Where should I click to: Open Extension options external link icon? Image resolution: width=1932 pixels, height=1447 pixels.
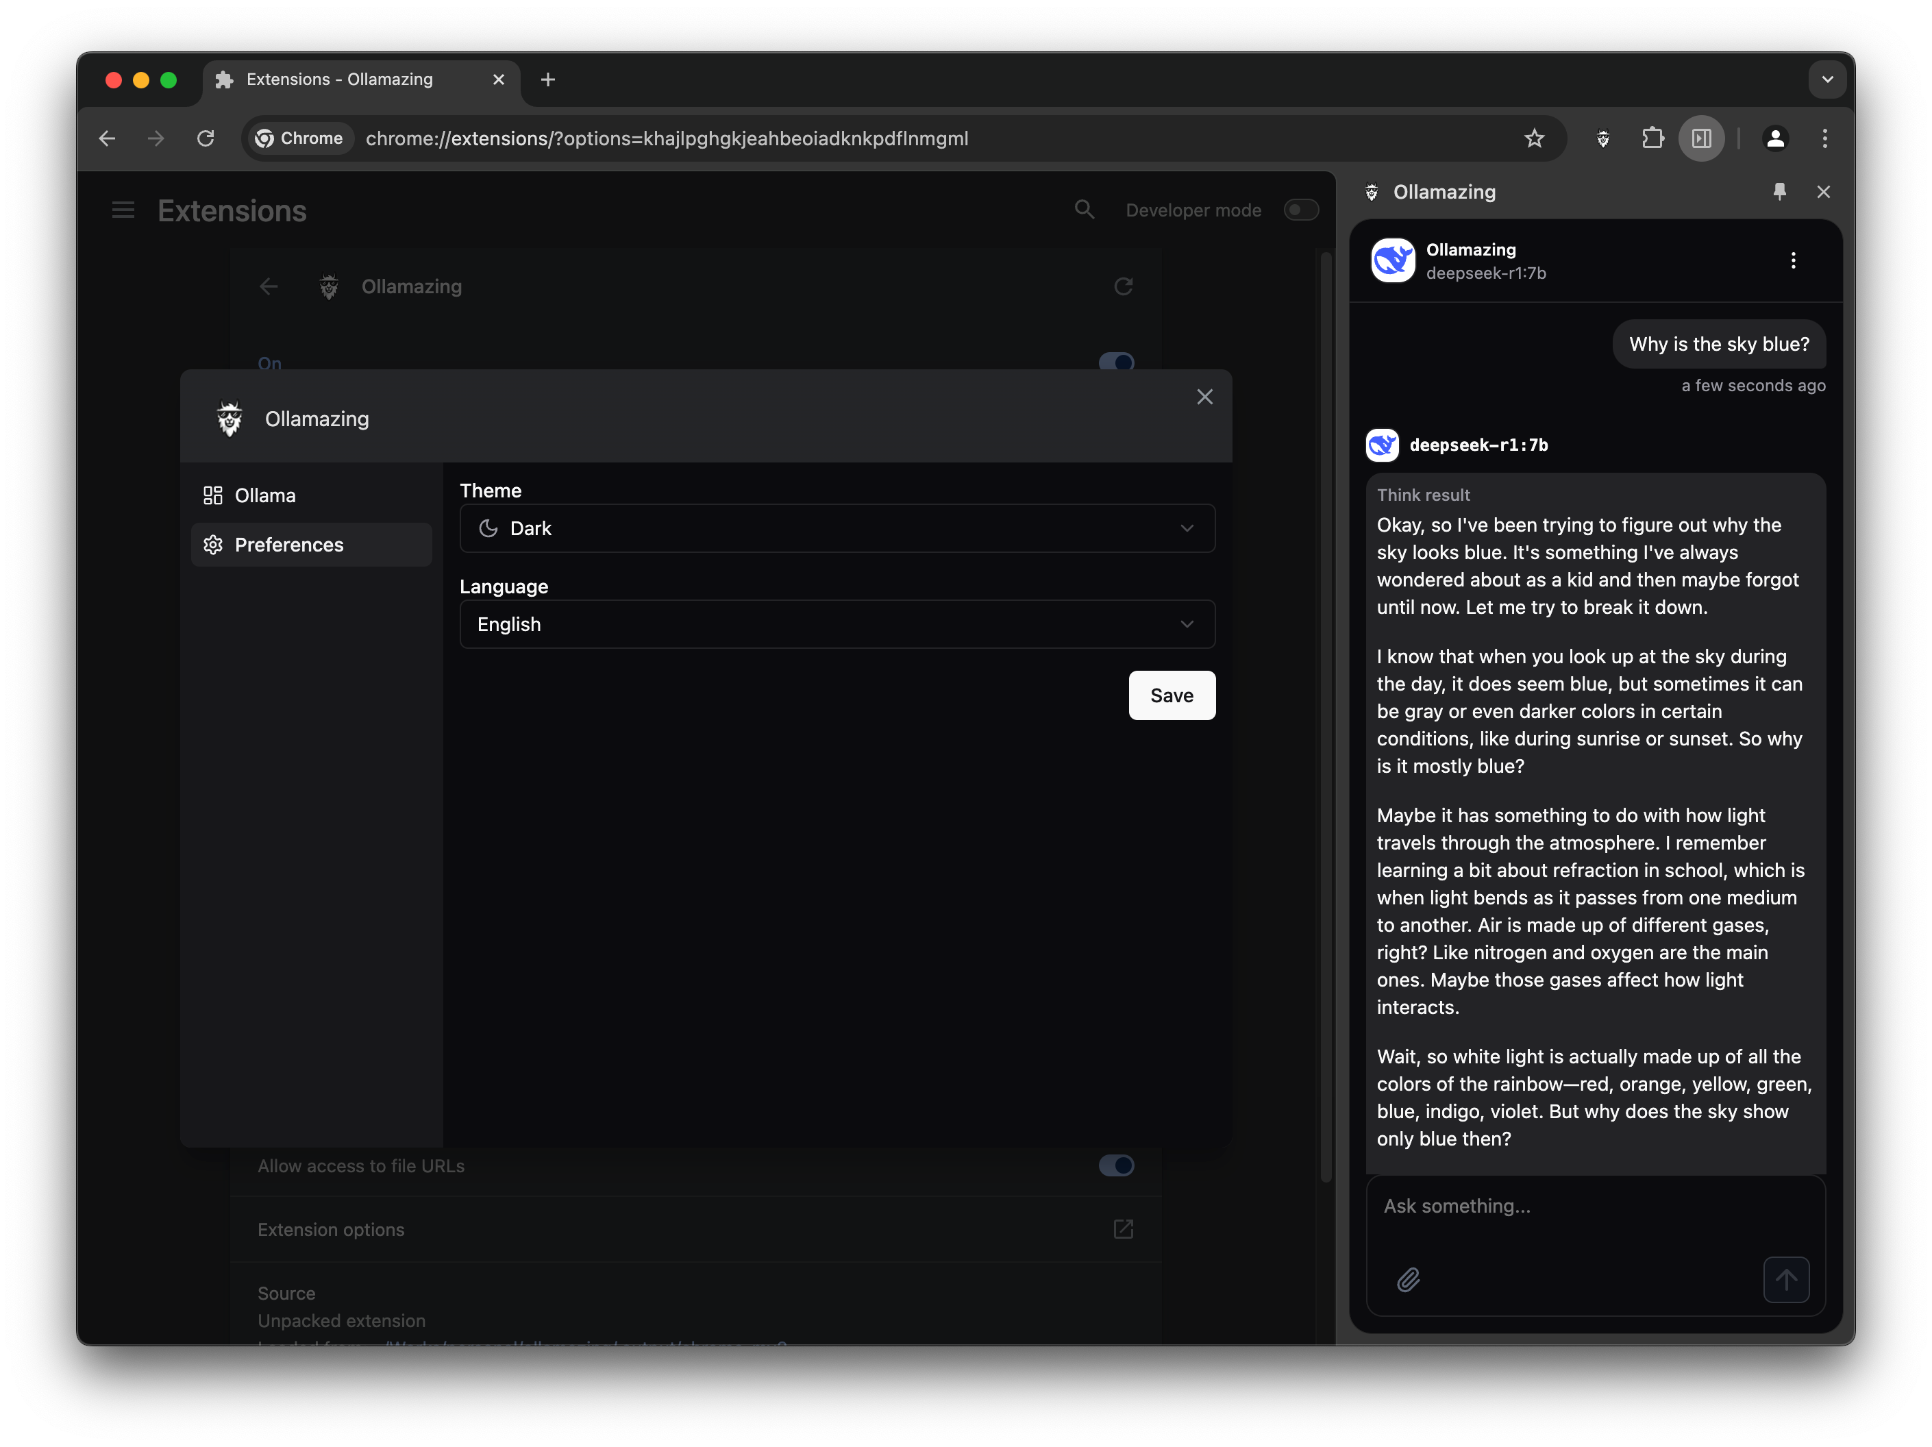pos(1123,1230)
